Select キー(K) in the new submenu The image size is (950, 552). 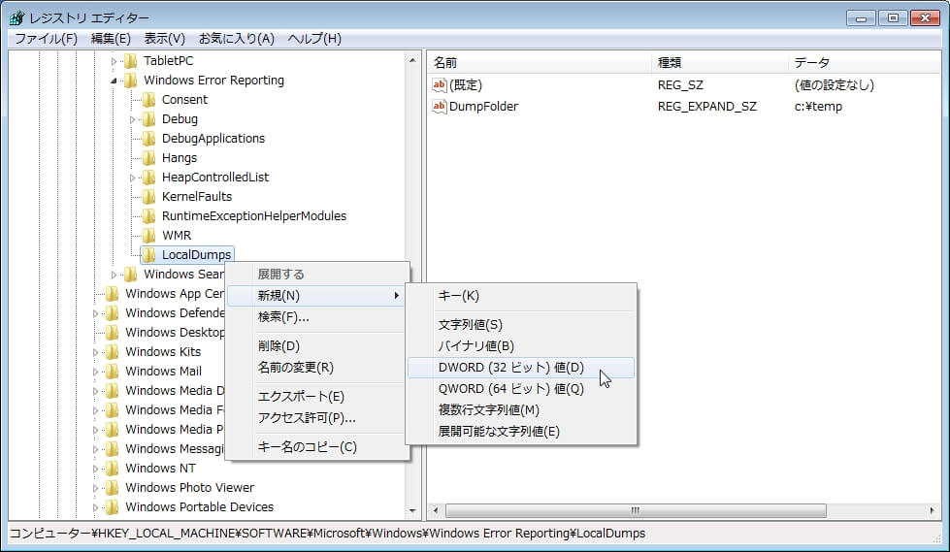459,296
